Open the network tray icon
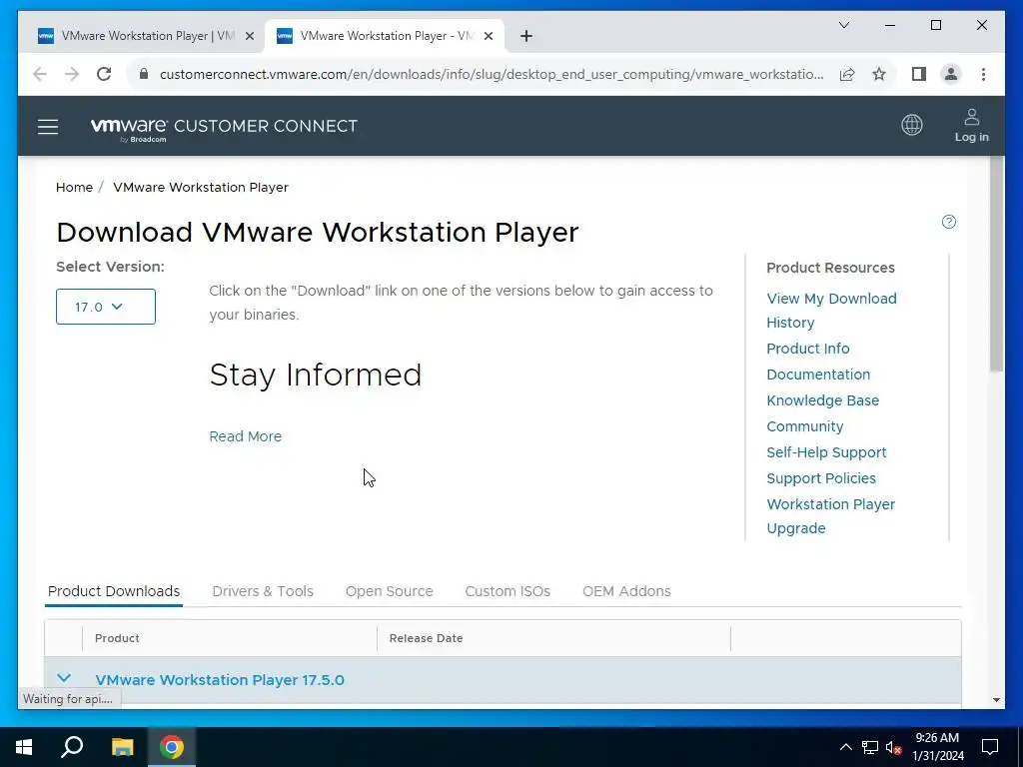Screen dimensions: 1023x767 (x=870, y=747)
